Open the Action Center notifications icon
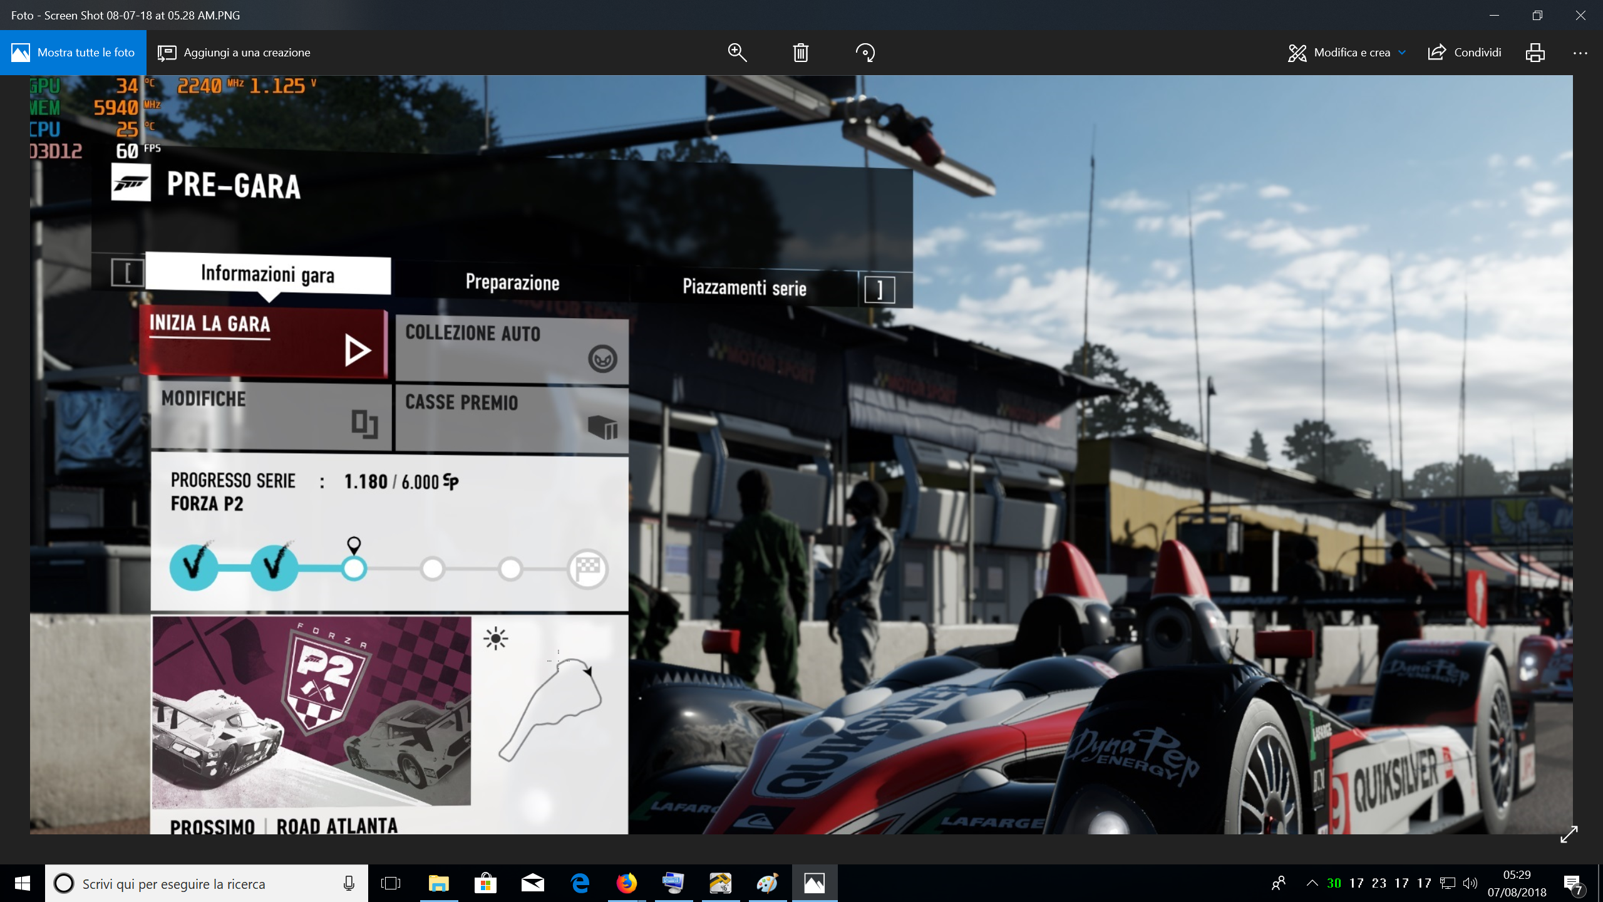Viewport: 1603px width, 902px height. click(x=1574, y=883)
